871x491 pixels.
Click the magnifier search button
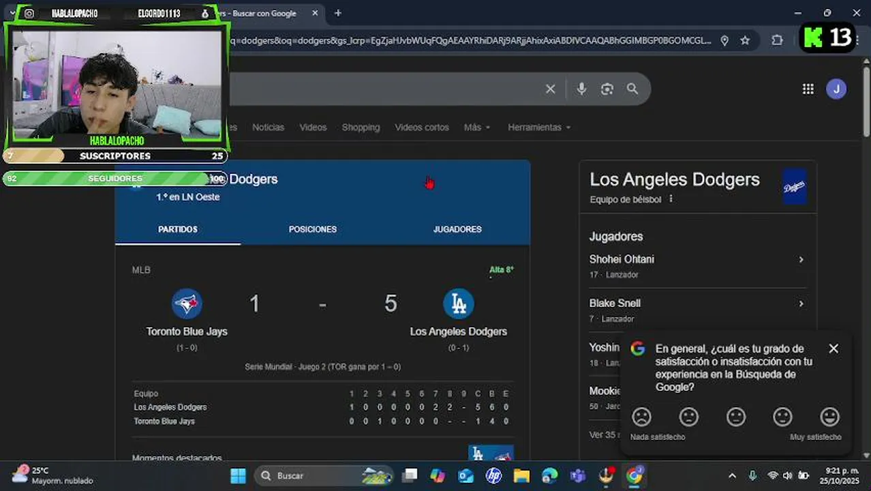pyautogui.click(x=632, y=89)
